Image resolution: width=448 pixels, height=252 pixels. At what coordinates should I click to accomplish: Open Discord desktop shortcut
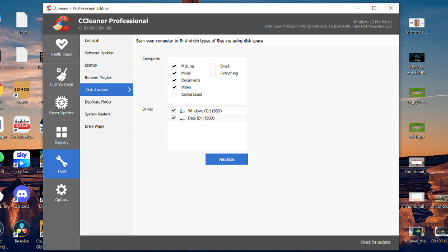coord(22,197)
